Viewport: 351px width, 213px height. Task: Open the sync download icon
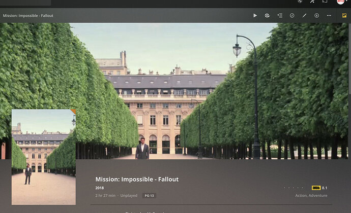coord(316,15)
